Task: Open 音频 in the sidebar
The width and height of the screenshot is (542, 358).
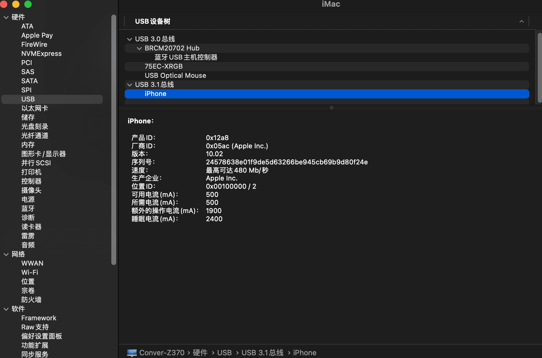Action: (x=28, y=245)
